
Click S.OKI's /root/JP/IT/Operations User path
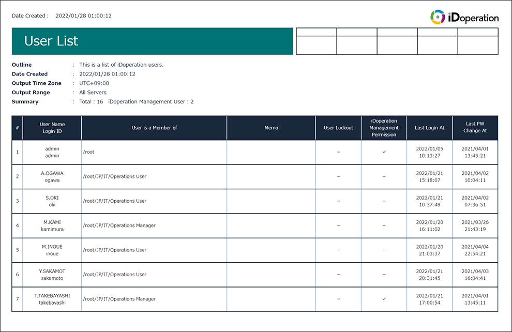114,201
